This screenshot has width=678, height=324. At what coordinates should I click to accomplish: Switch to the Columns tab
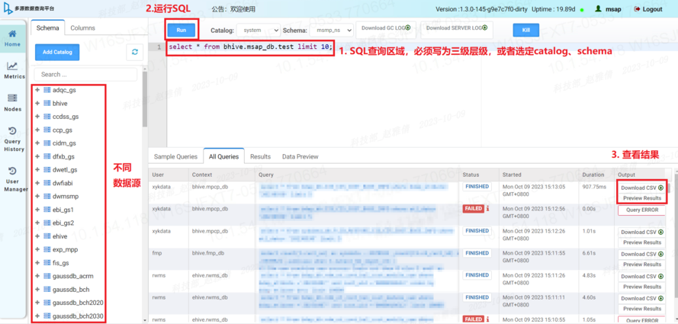click(82, 28)
